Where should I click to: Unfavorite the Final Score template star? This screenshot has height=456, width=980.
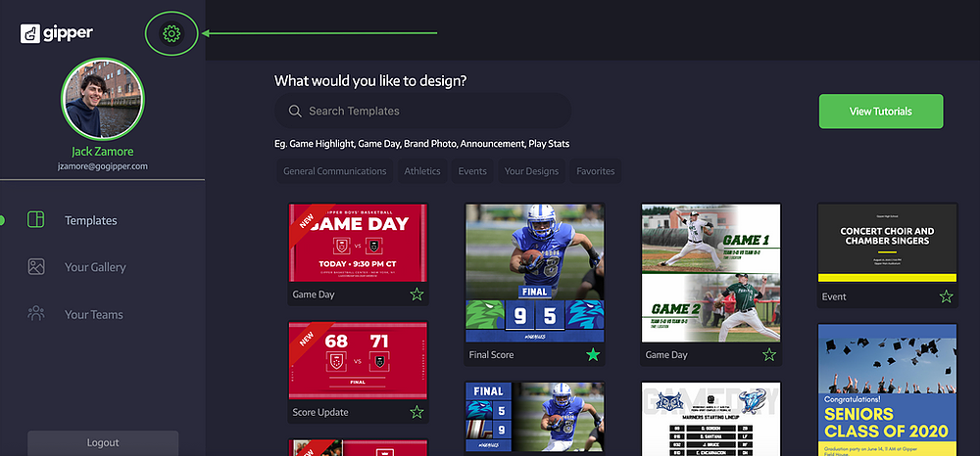pyautogui.click(x=593, y=355)
